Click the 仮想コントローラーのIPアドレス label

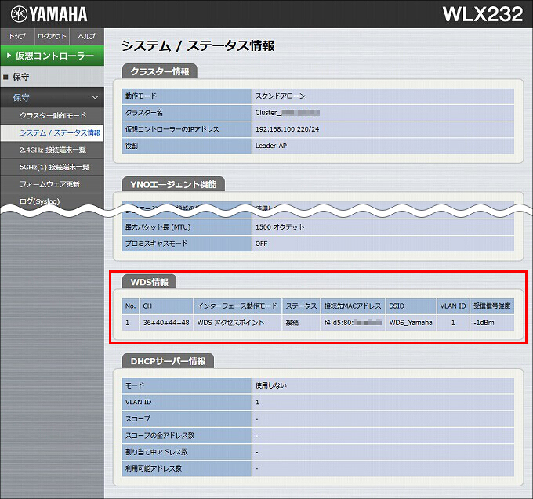187,129
